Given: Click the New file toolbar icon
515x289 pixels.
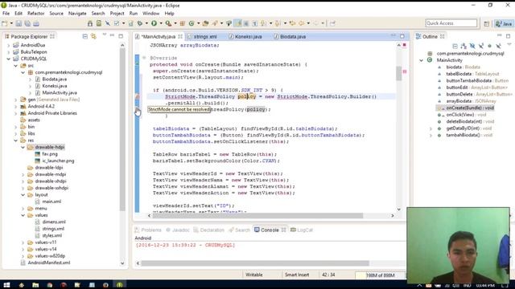Looking at the screenshot, I should click(5, 23).
